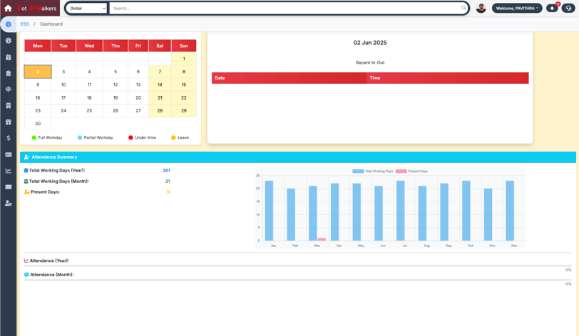Click the 21 monthly working days value
579x336 pixels.
(168, 181)
